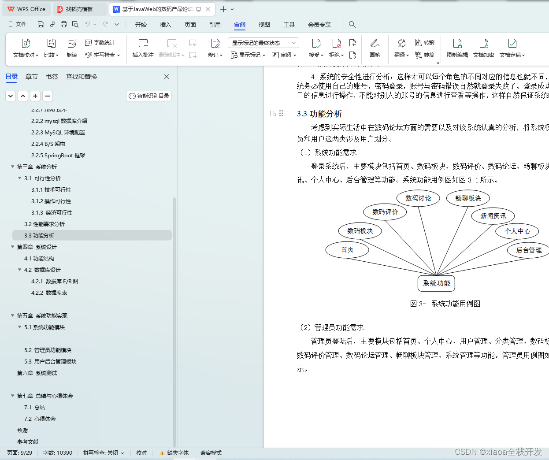Toggle 修订 track changes mode
Image resolution: width=549 pixels, height=460 pixels.
point(215,47)
